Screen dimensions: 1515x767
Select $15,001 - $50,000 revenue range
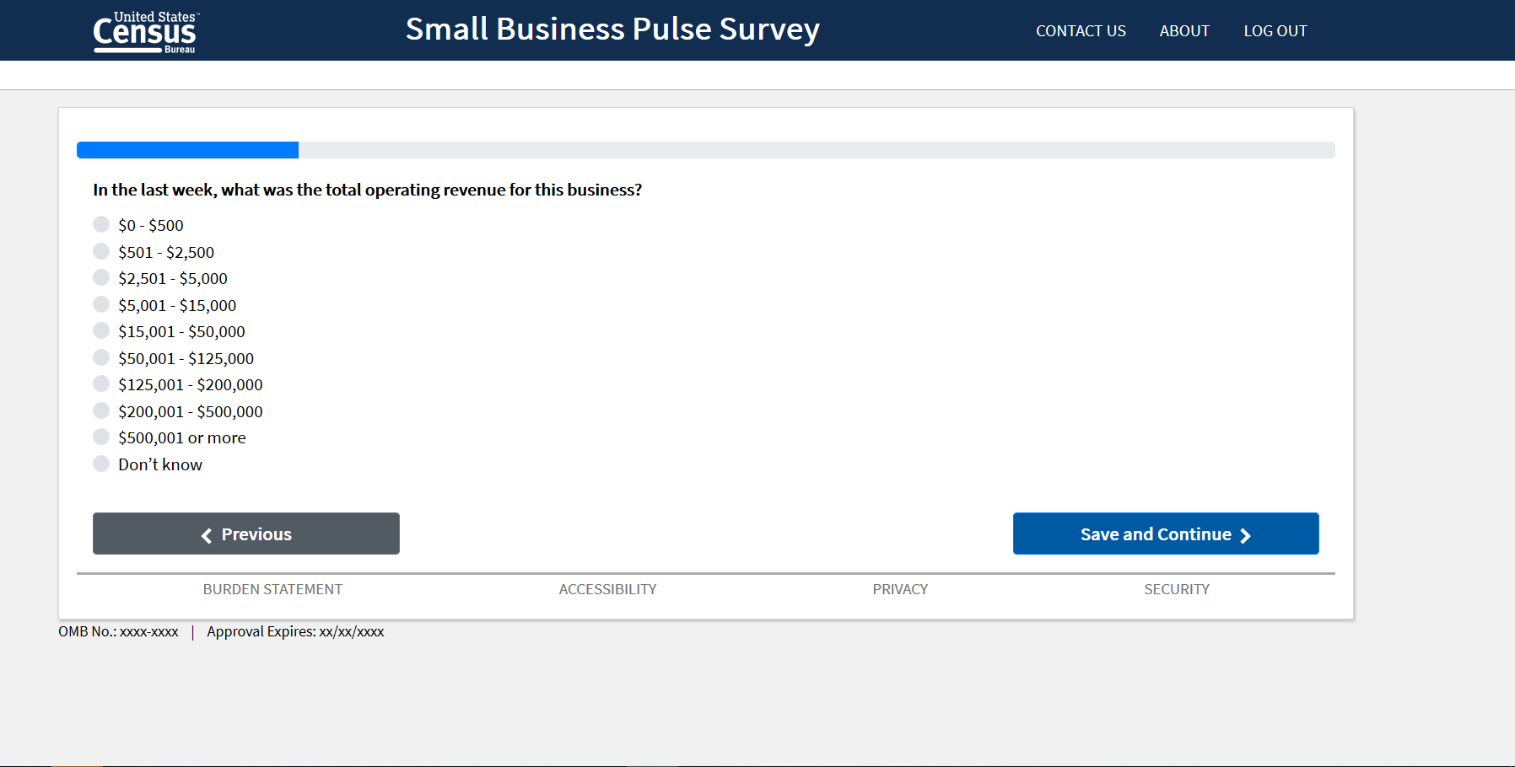(x=101, y=330)
